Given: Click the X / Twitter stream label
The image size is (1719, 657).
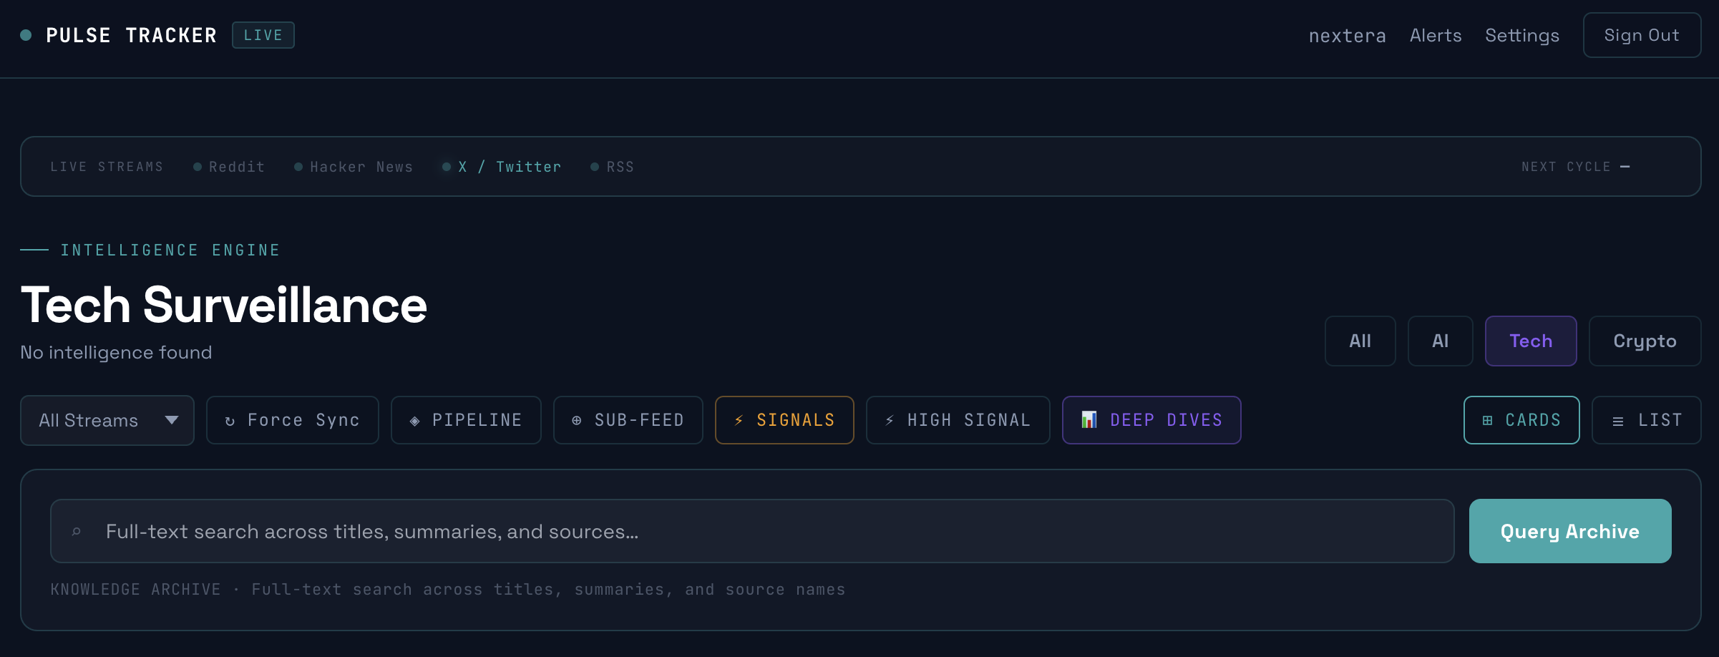Looking at the screenshot, I should click(510, 167).
